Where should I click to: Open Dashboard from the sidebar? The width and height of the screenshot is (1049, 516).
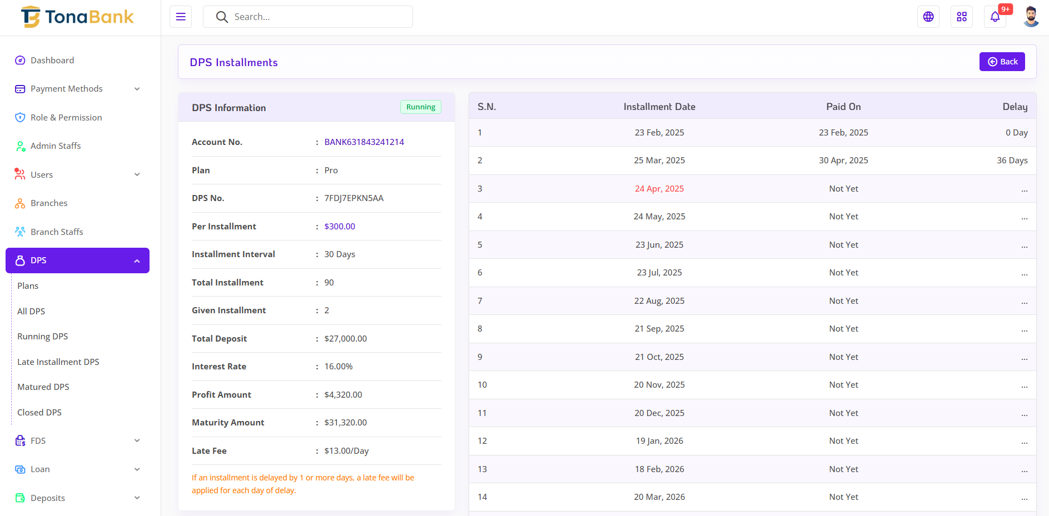coord(52,61)
